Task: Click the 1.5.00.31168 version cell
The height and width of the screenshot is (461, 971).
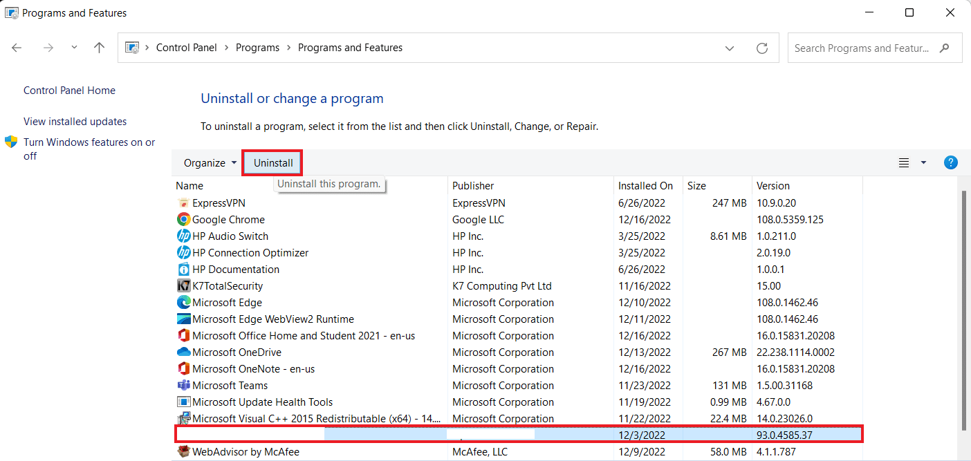Action: [x=784, y=386]
